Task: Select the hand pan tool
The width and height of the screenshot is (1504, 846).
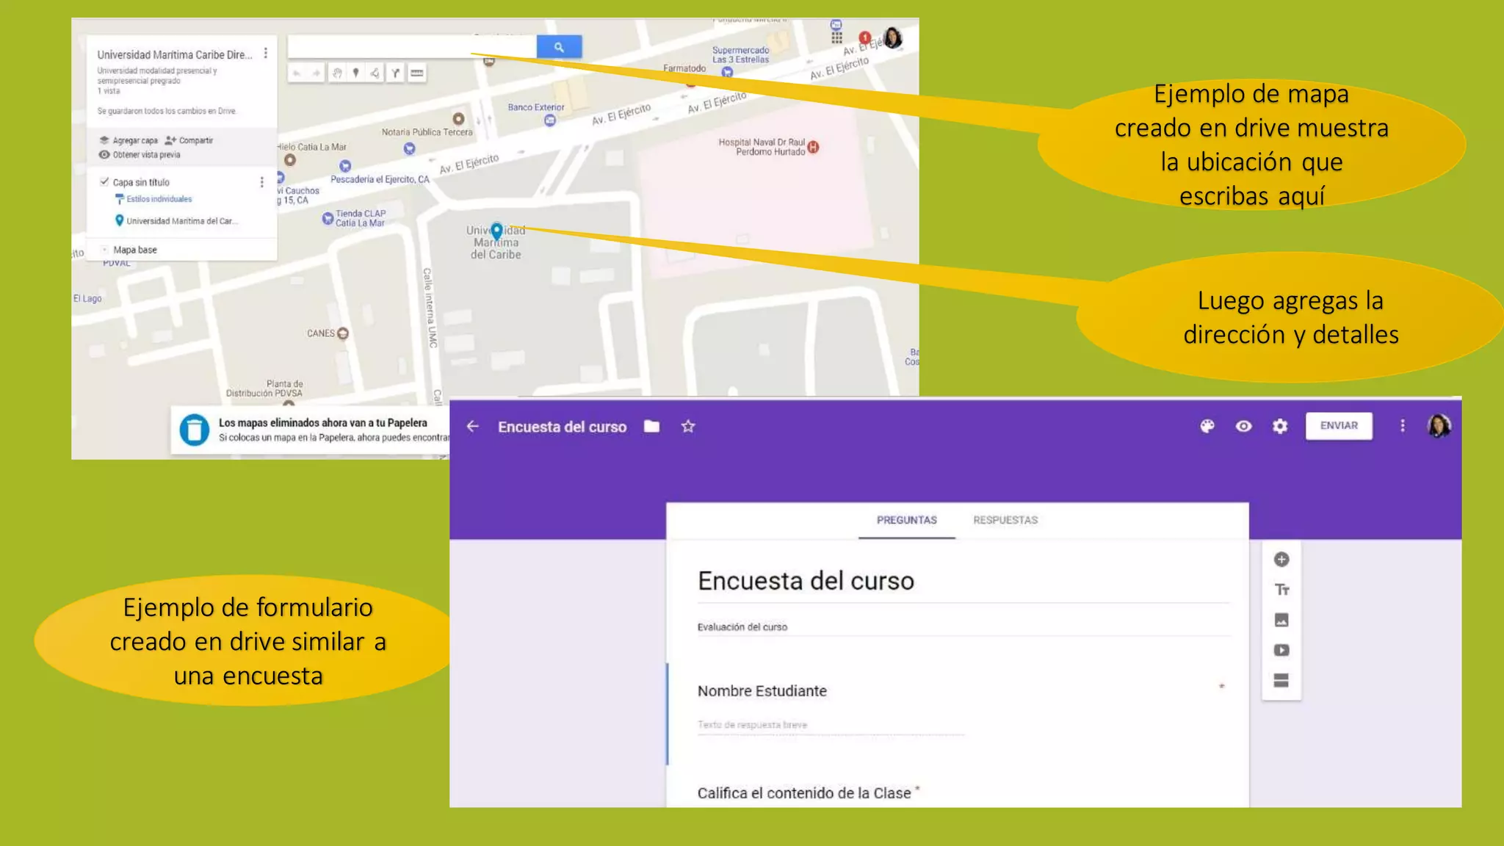Action: (x=336, y=73)
